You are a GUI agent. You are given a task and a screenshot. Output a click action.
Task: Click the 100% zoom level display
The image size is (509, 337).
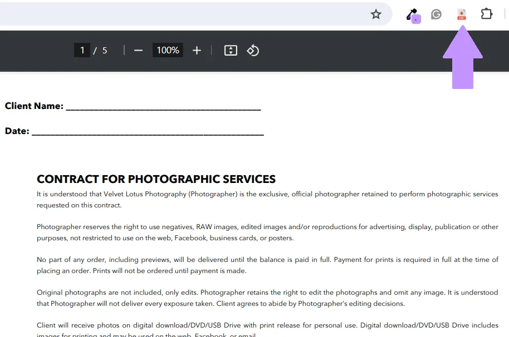coord(167,50)
